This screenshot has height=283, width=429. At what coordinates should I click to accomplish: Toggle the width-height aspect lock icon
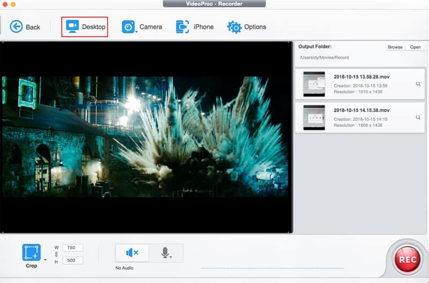56,254
